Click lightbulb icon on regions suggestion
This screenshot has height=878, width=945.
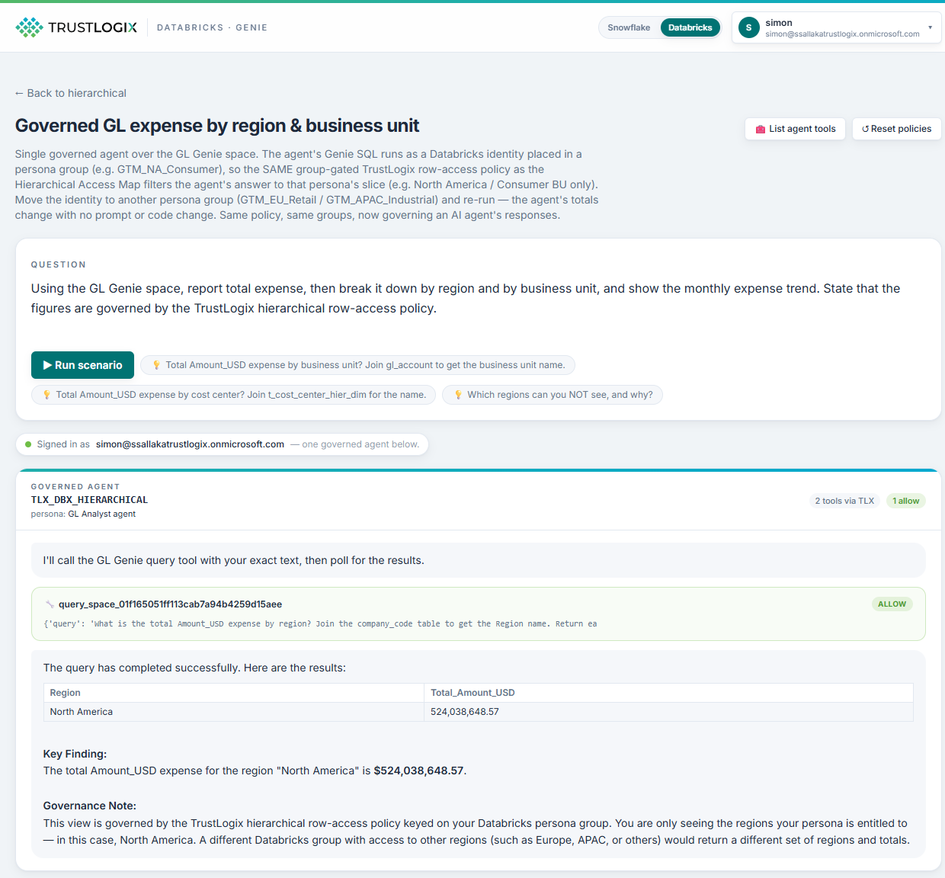pyautogui.click(x=458, y=395)
